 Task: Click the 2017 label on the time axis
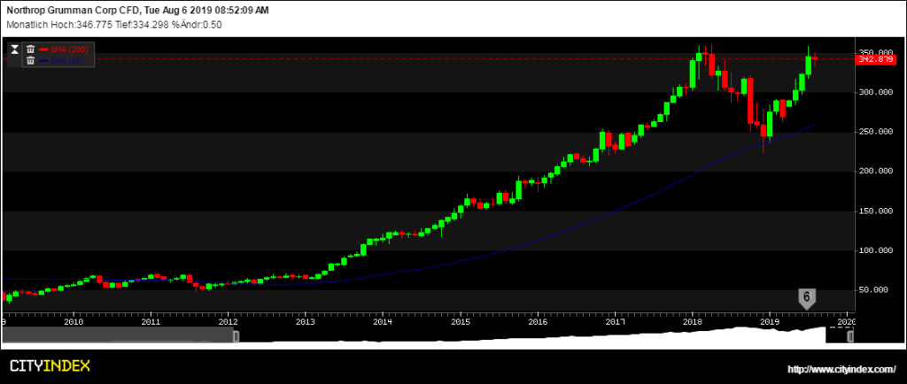[616, 321]
